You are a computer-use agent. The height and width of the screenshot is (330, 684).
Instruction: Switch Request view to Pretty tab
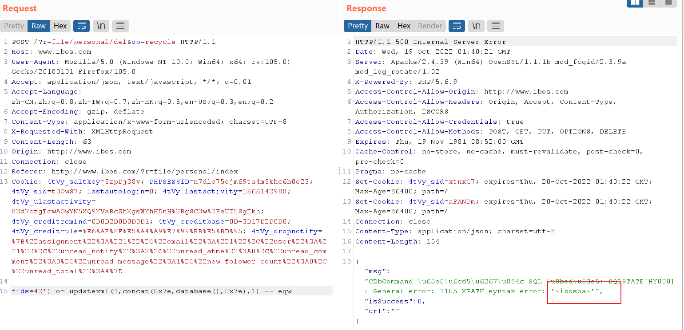tap(14, 26)
